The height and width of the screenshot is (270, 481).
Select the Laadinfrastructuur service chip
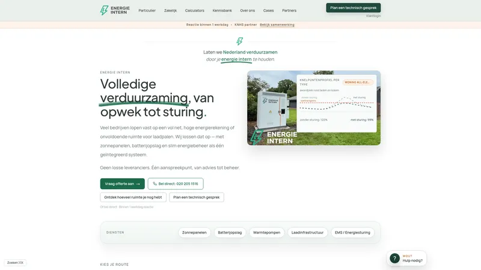307,232
